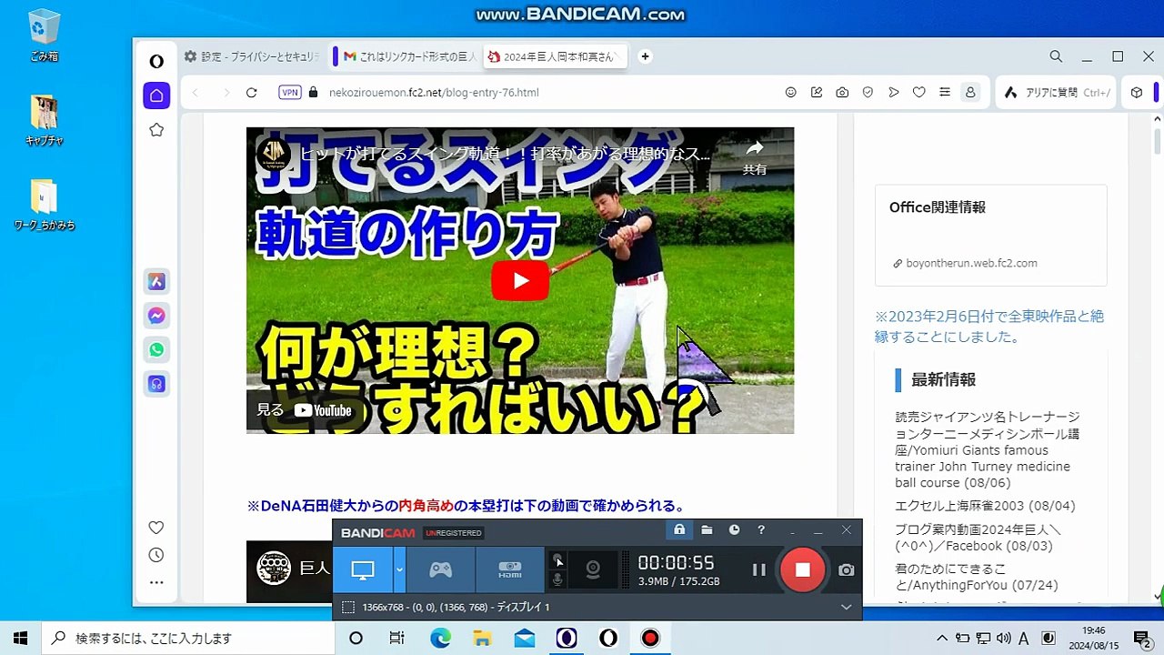This screenshot has height=655, width=1164.
Task: Open Windows Start menu
Action: pyautogui.click(x=20, y=638)
